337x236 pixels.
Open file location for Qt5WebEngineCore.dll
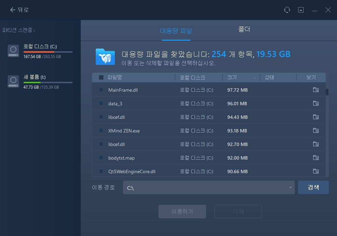coord(316,171)
